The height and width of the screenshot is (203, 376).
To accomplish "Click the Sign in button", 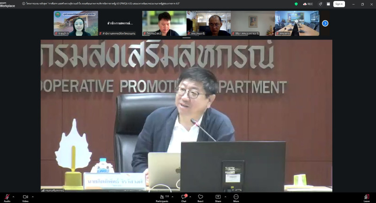I will 339,4.
